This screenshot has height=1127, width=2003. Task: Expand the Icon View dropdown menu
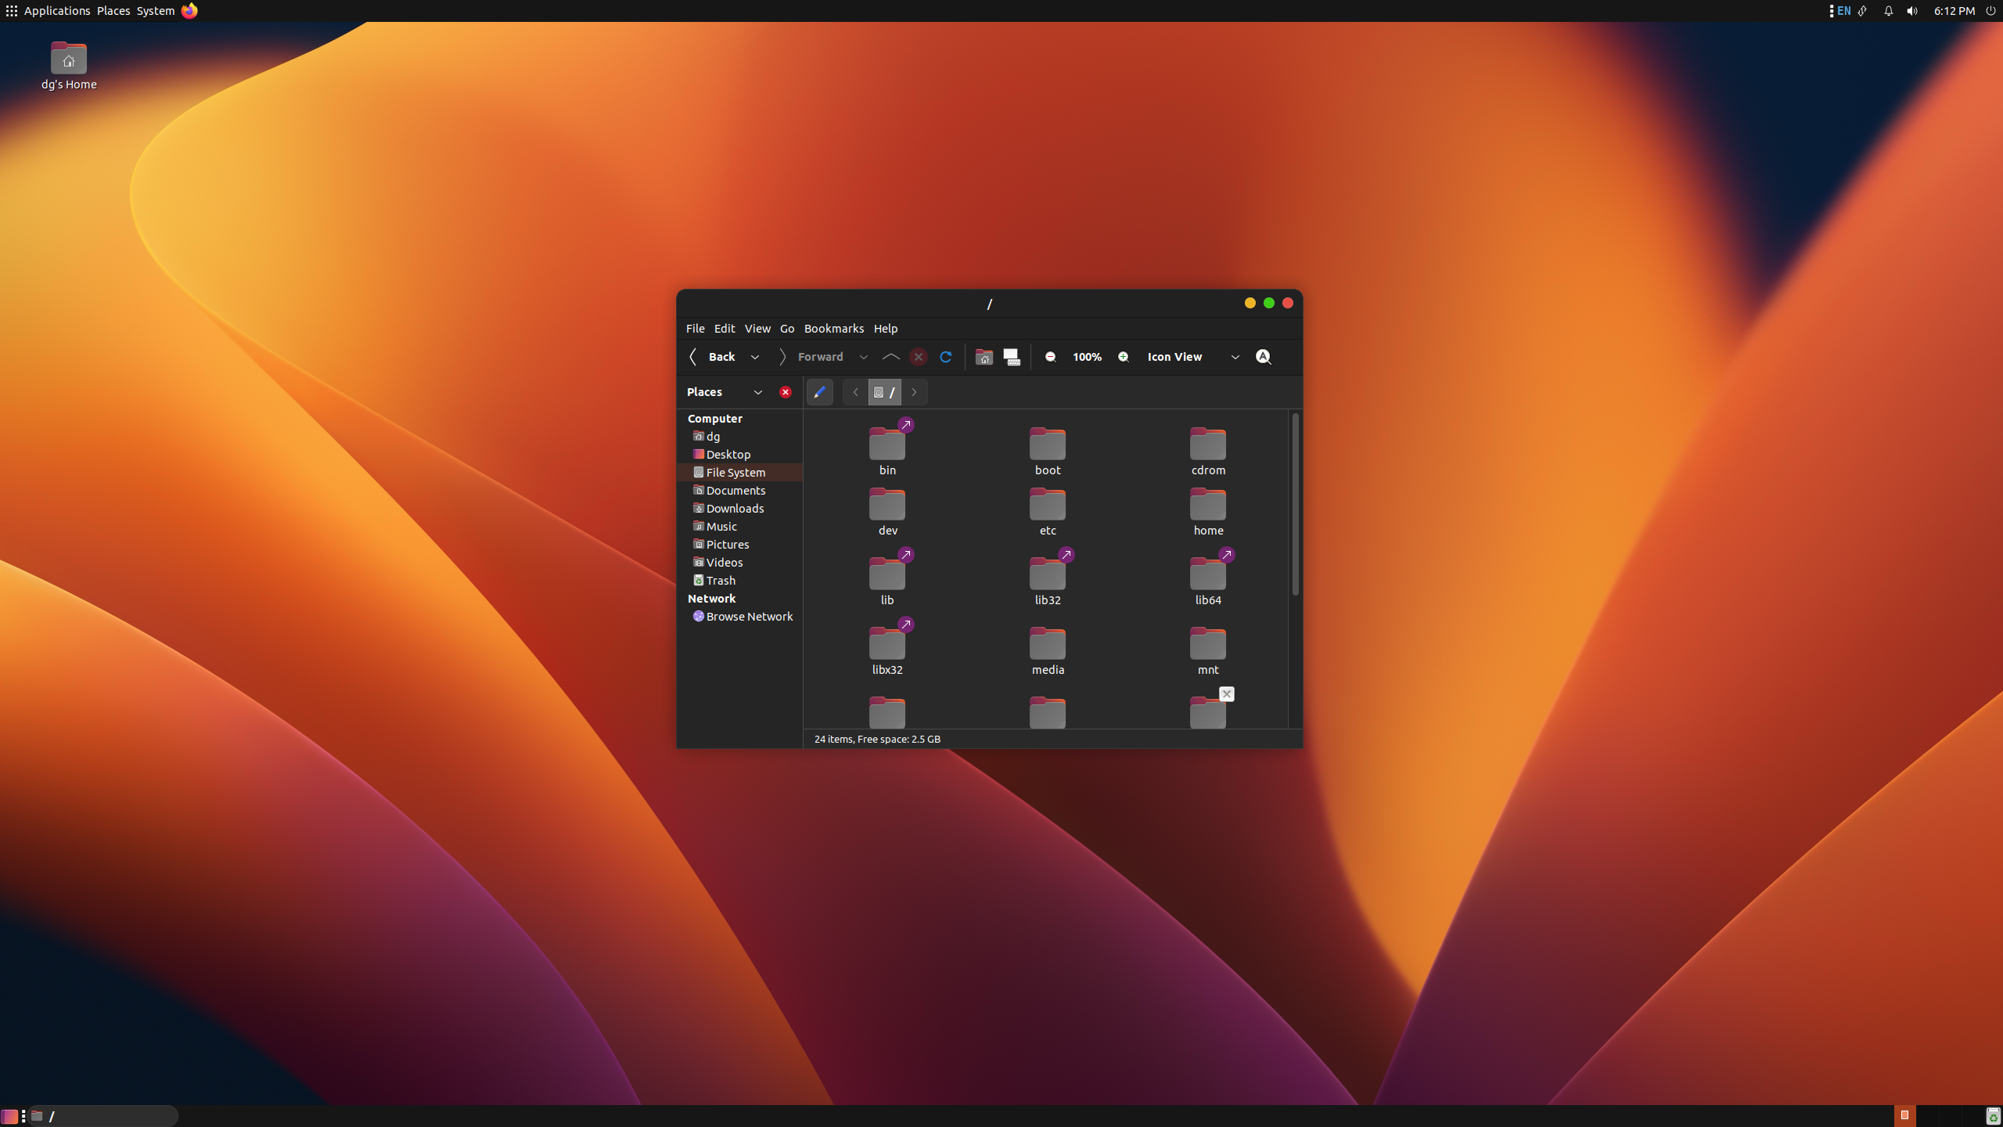1234,356
